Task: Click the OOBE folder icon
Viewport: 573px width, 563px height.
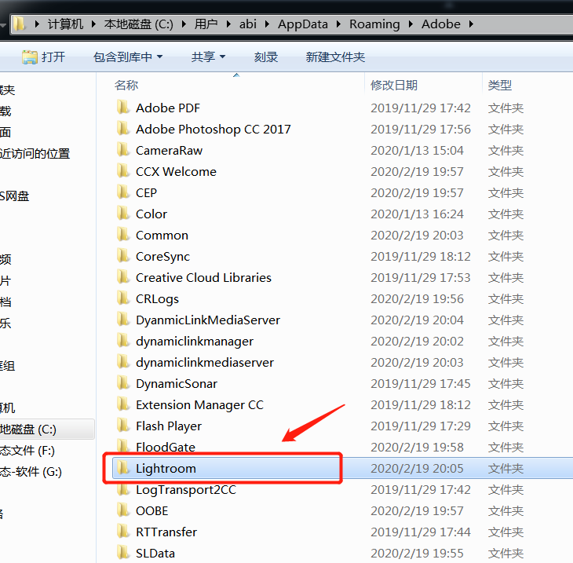Action: pyautogui.click(x=123, y=510)
